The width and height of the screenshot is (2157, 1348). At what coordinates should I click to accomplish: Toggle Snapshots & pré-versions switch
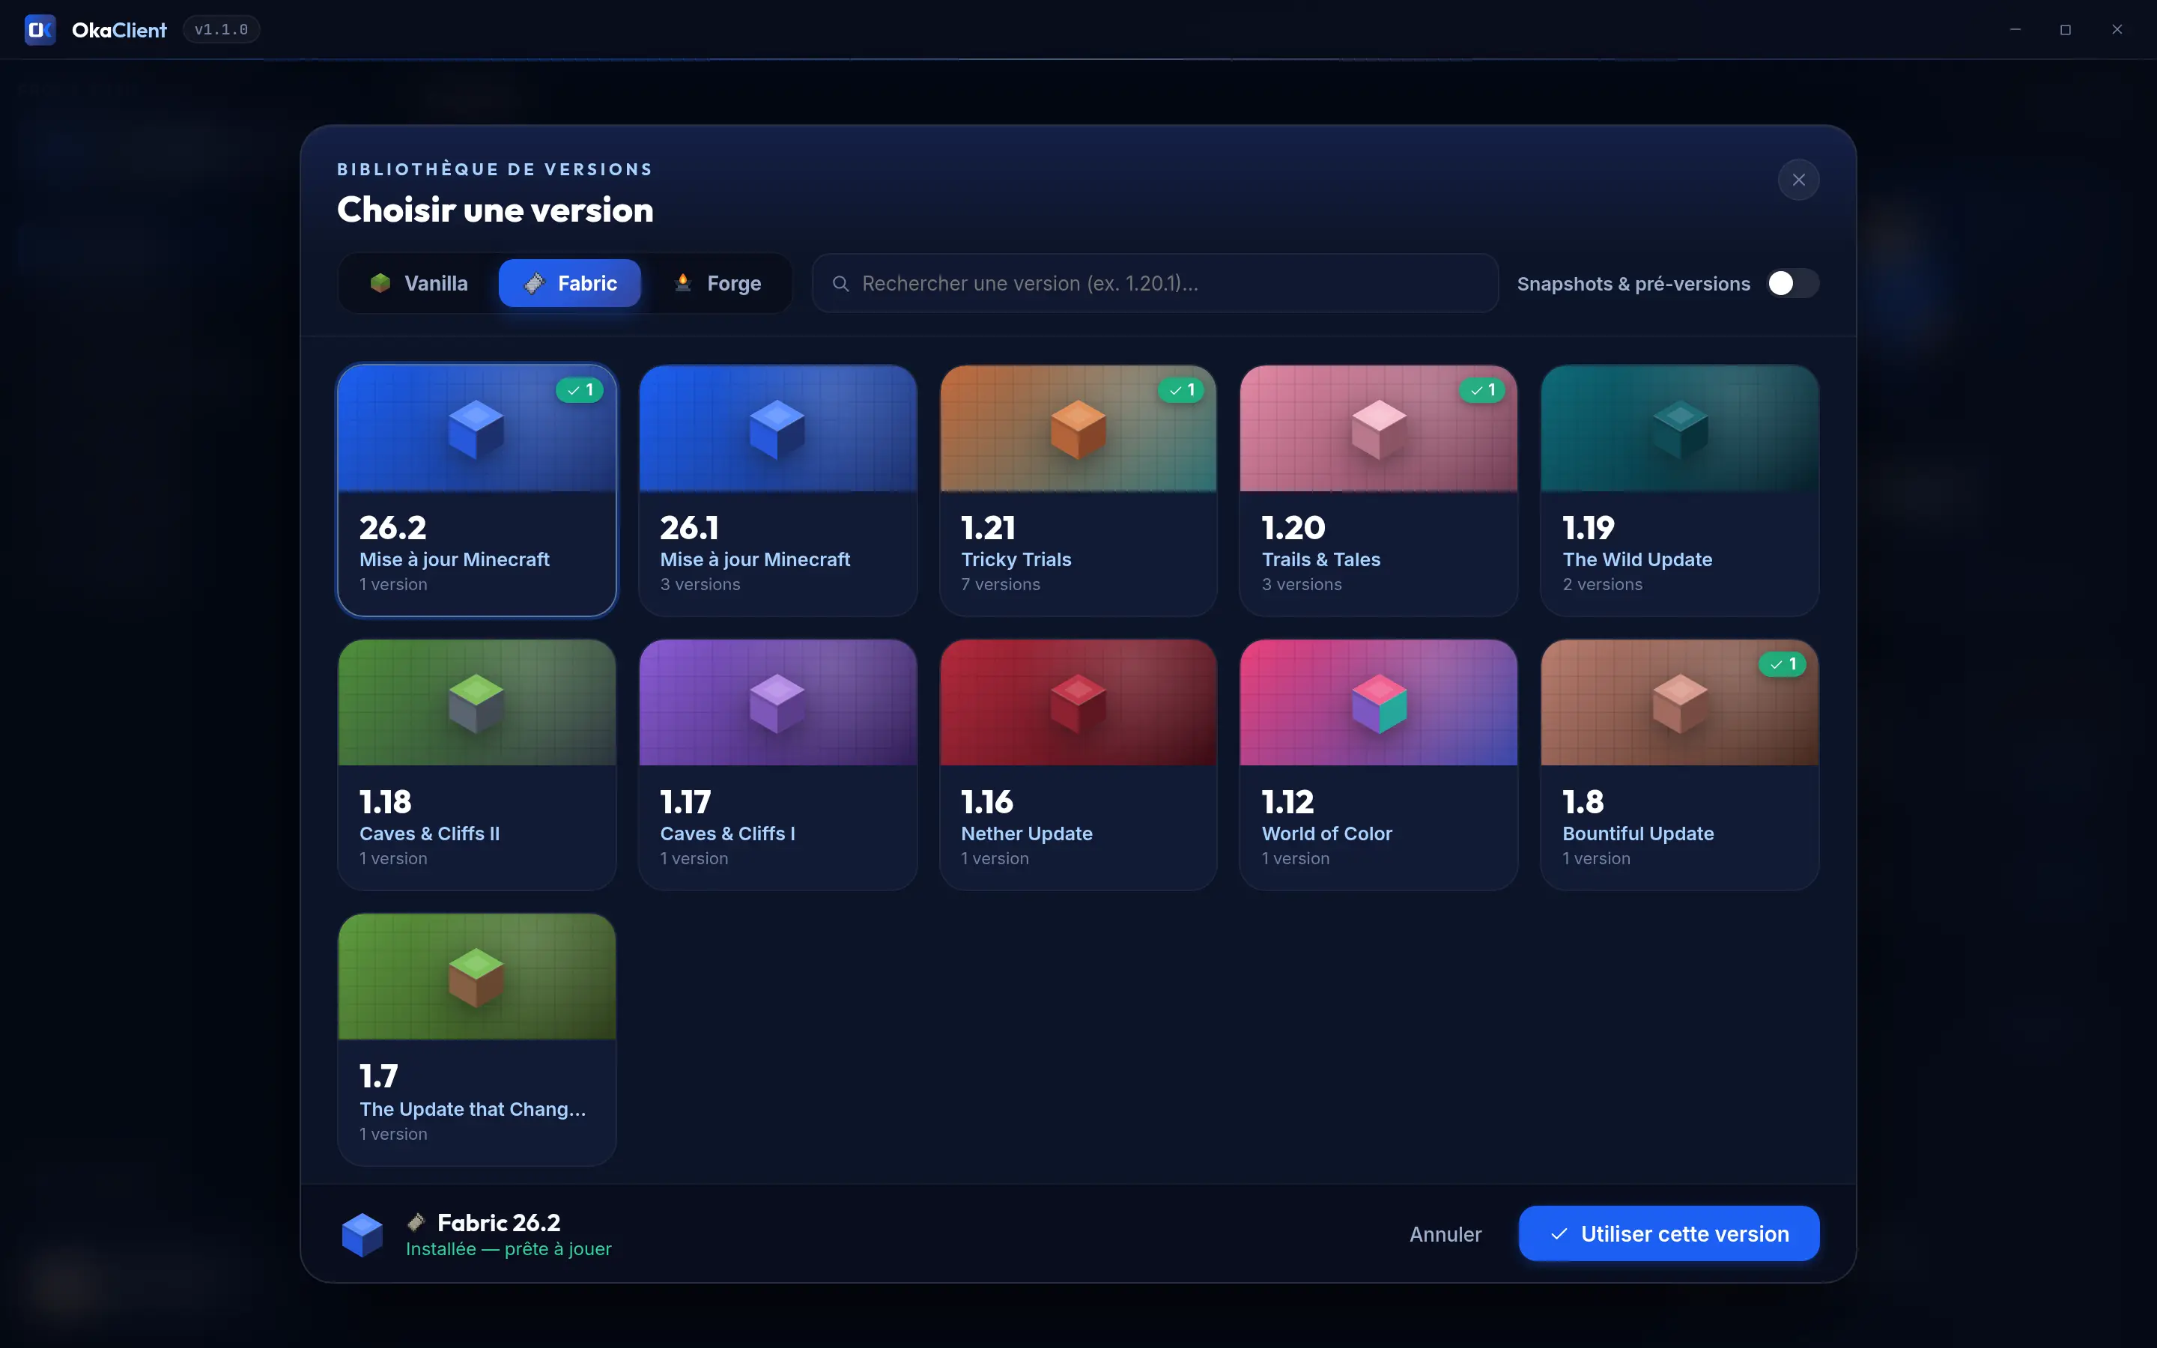1792,284
